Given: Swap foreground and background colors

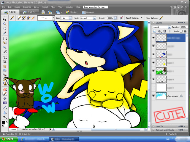Looking at the screenshot, I should click(7, 122).
